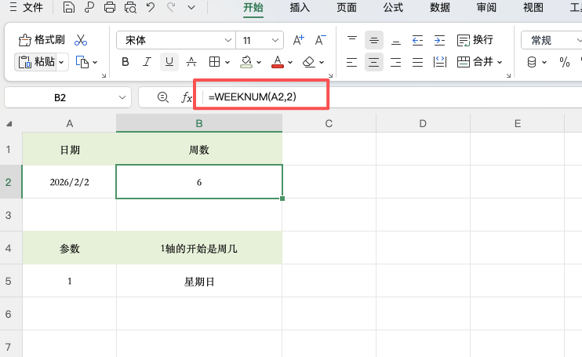The image size is (582, 357).
Task: Switch to the 插入 (Insert) tab
Action: tap(300, 8)
